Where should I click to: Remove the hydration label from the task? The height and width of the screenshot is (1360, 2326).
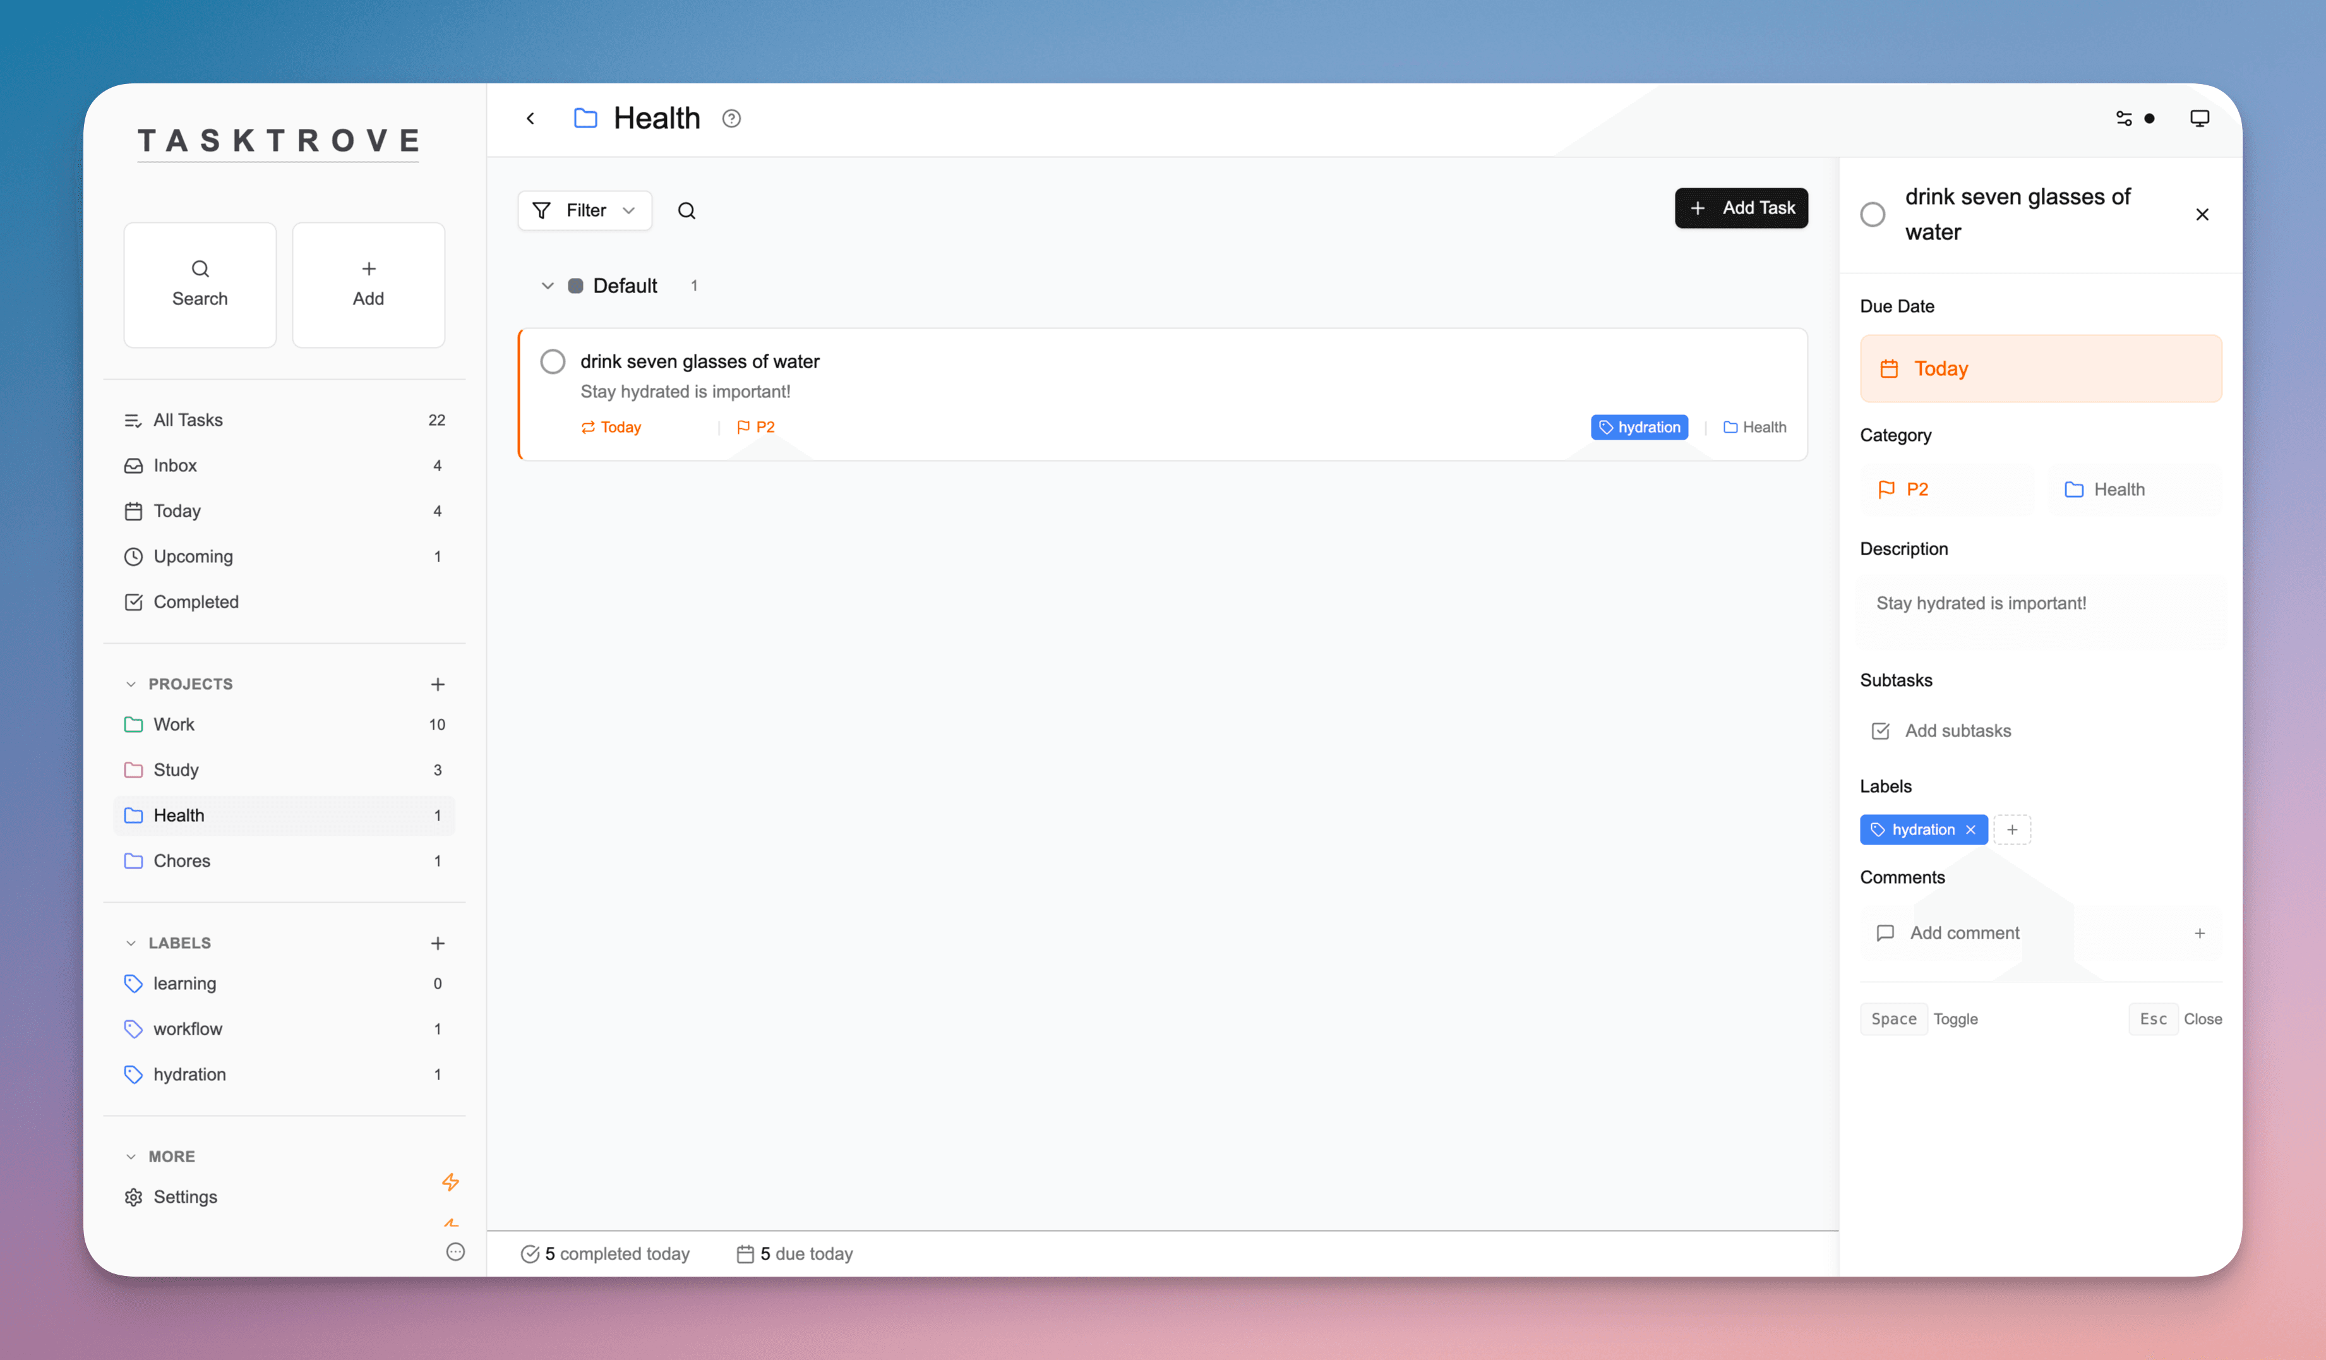[x=1970, y=829]
